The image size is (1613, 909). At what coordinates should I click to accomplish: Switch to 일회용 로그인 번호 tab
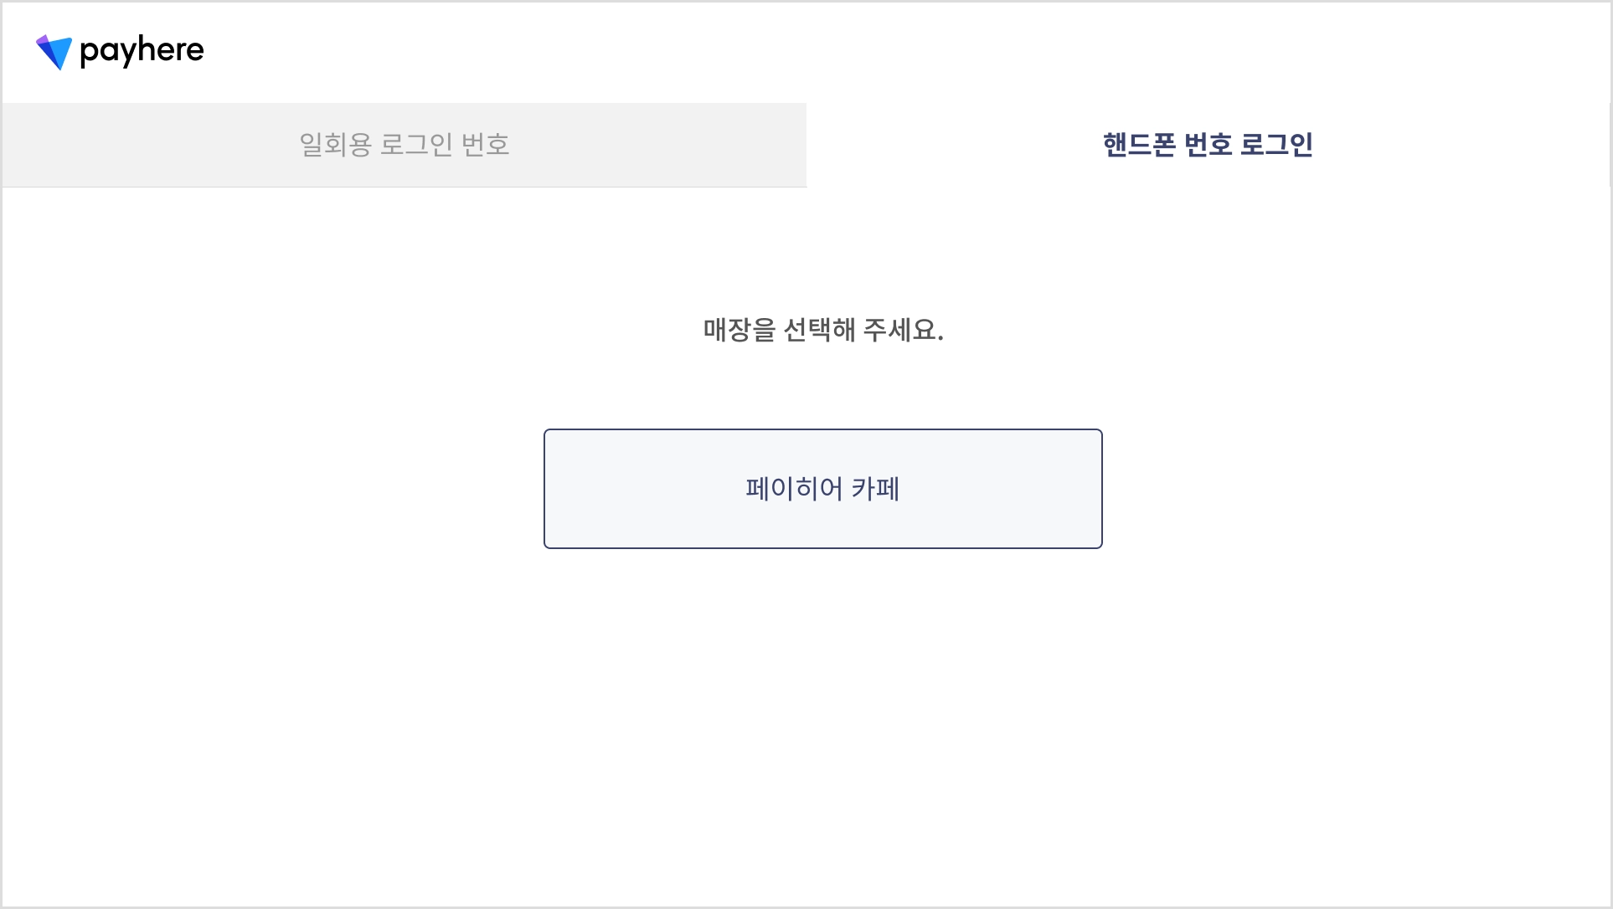point(405,145)
